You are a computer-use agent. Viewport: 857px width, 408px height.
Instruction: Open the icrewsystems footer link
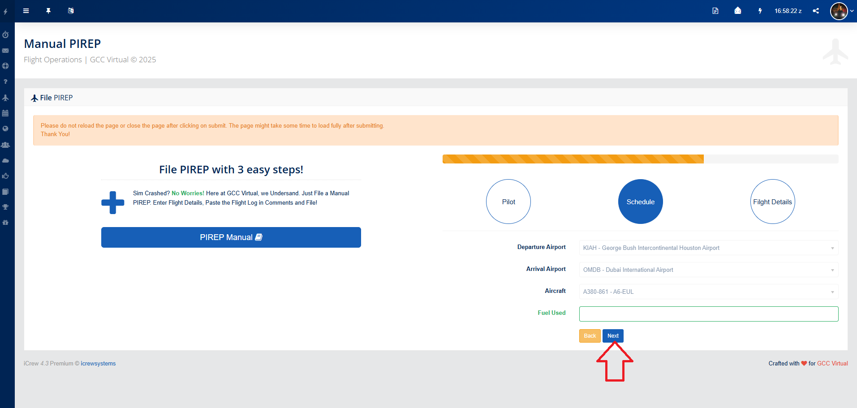98,364
